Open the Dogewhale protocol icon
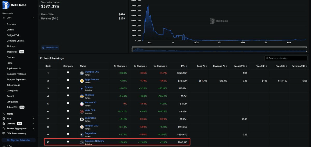 pos(82,135)
